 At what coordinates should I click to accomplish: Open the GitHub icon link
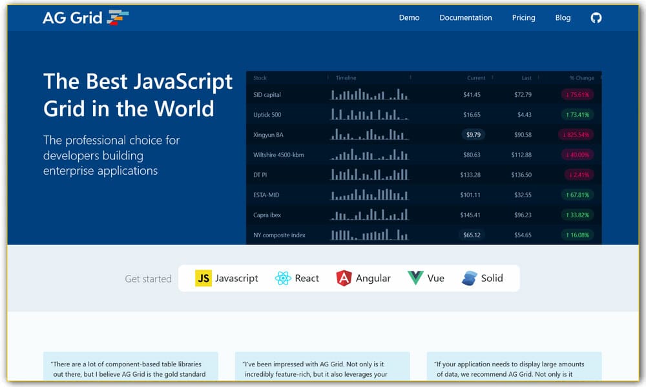(x=596, y=17)
